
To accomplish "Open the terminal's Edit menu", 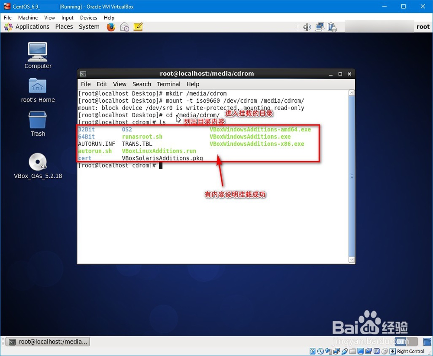I will [102, 84].
